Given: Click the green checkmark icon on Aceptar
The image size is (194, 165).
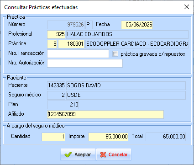Looking at the screenshot, I should 68,154.
